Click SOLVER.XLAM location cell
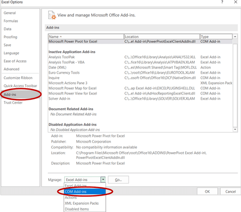The width and height of the screenshot is (241, 212). 160,99
